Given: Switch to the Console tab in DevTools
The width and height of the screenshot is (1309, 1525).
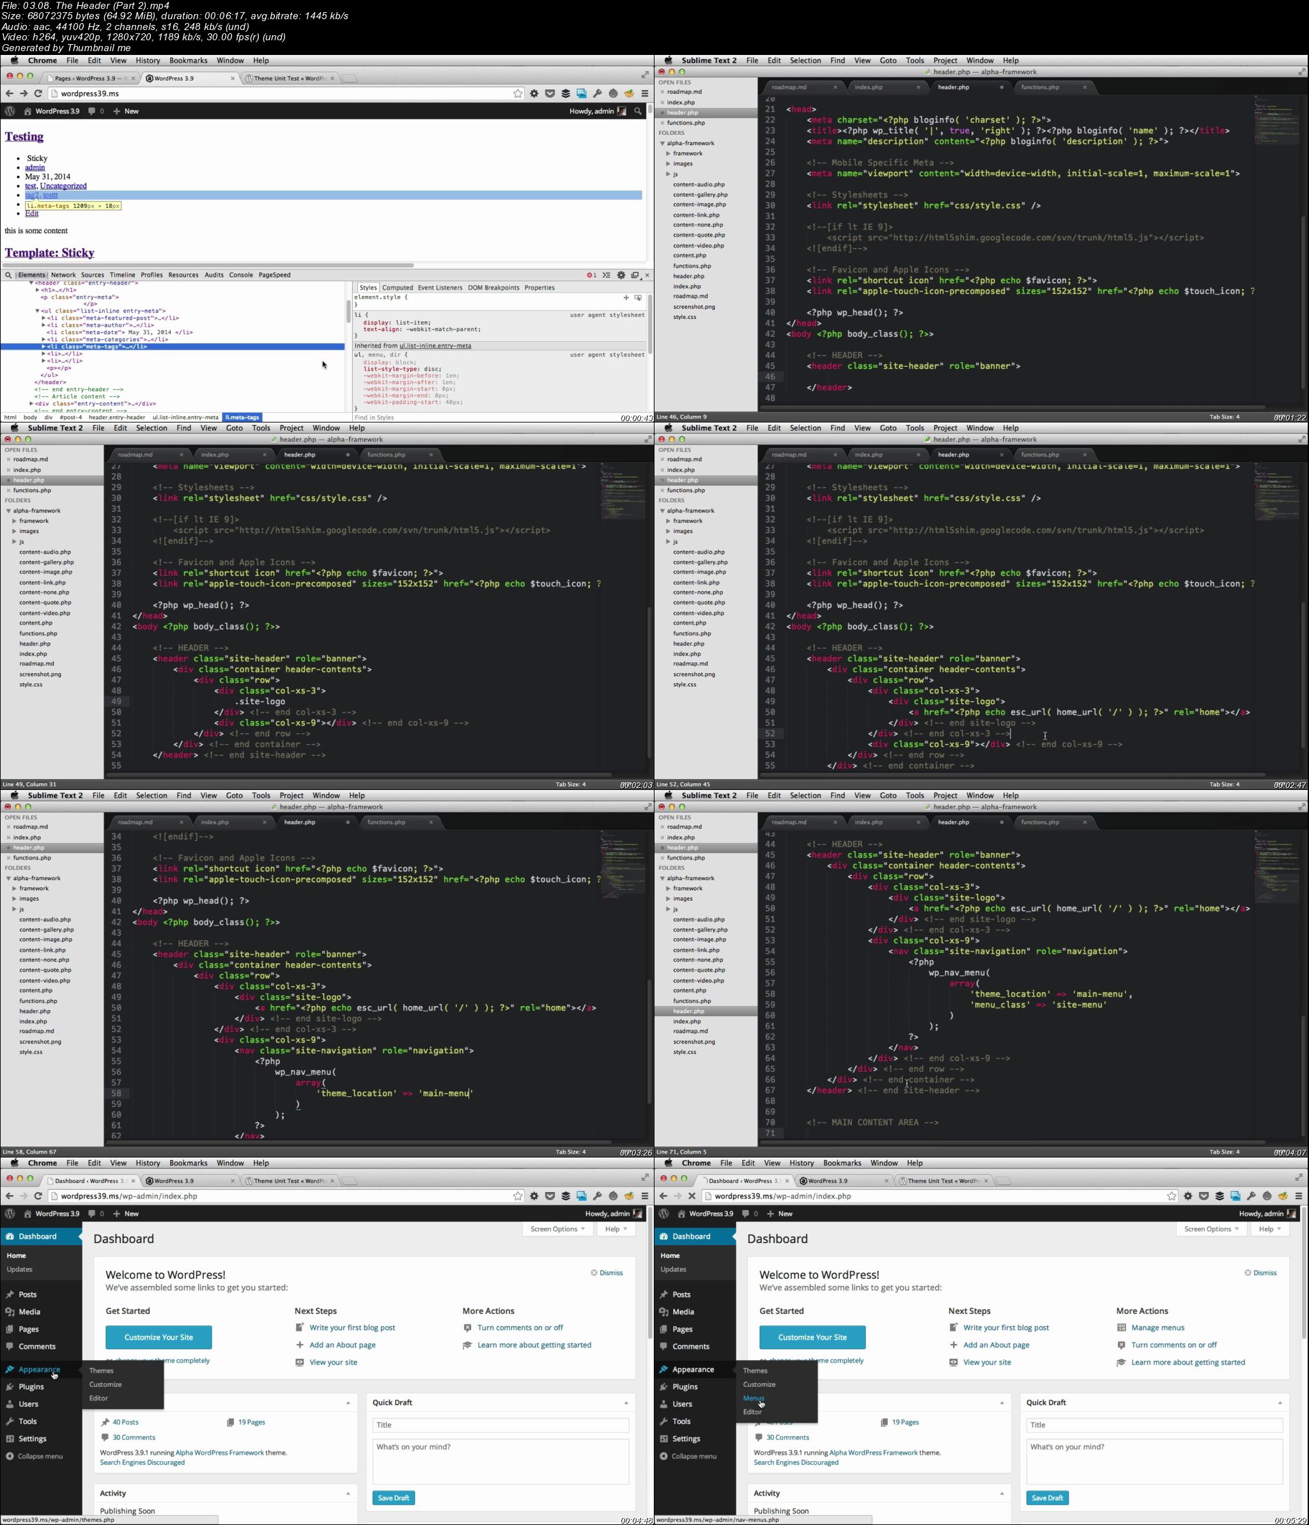Looking at the screenshot, I should click(241, 275).
